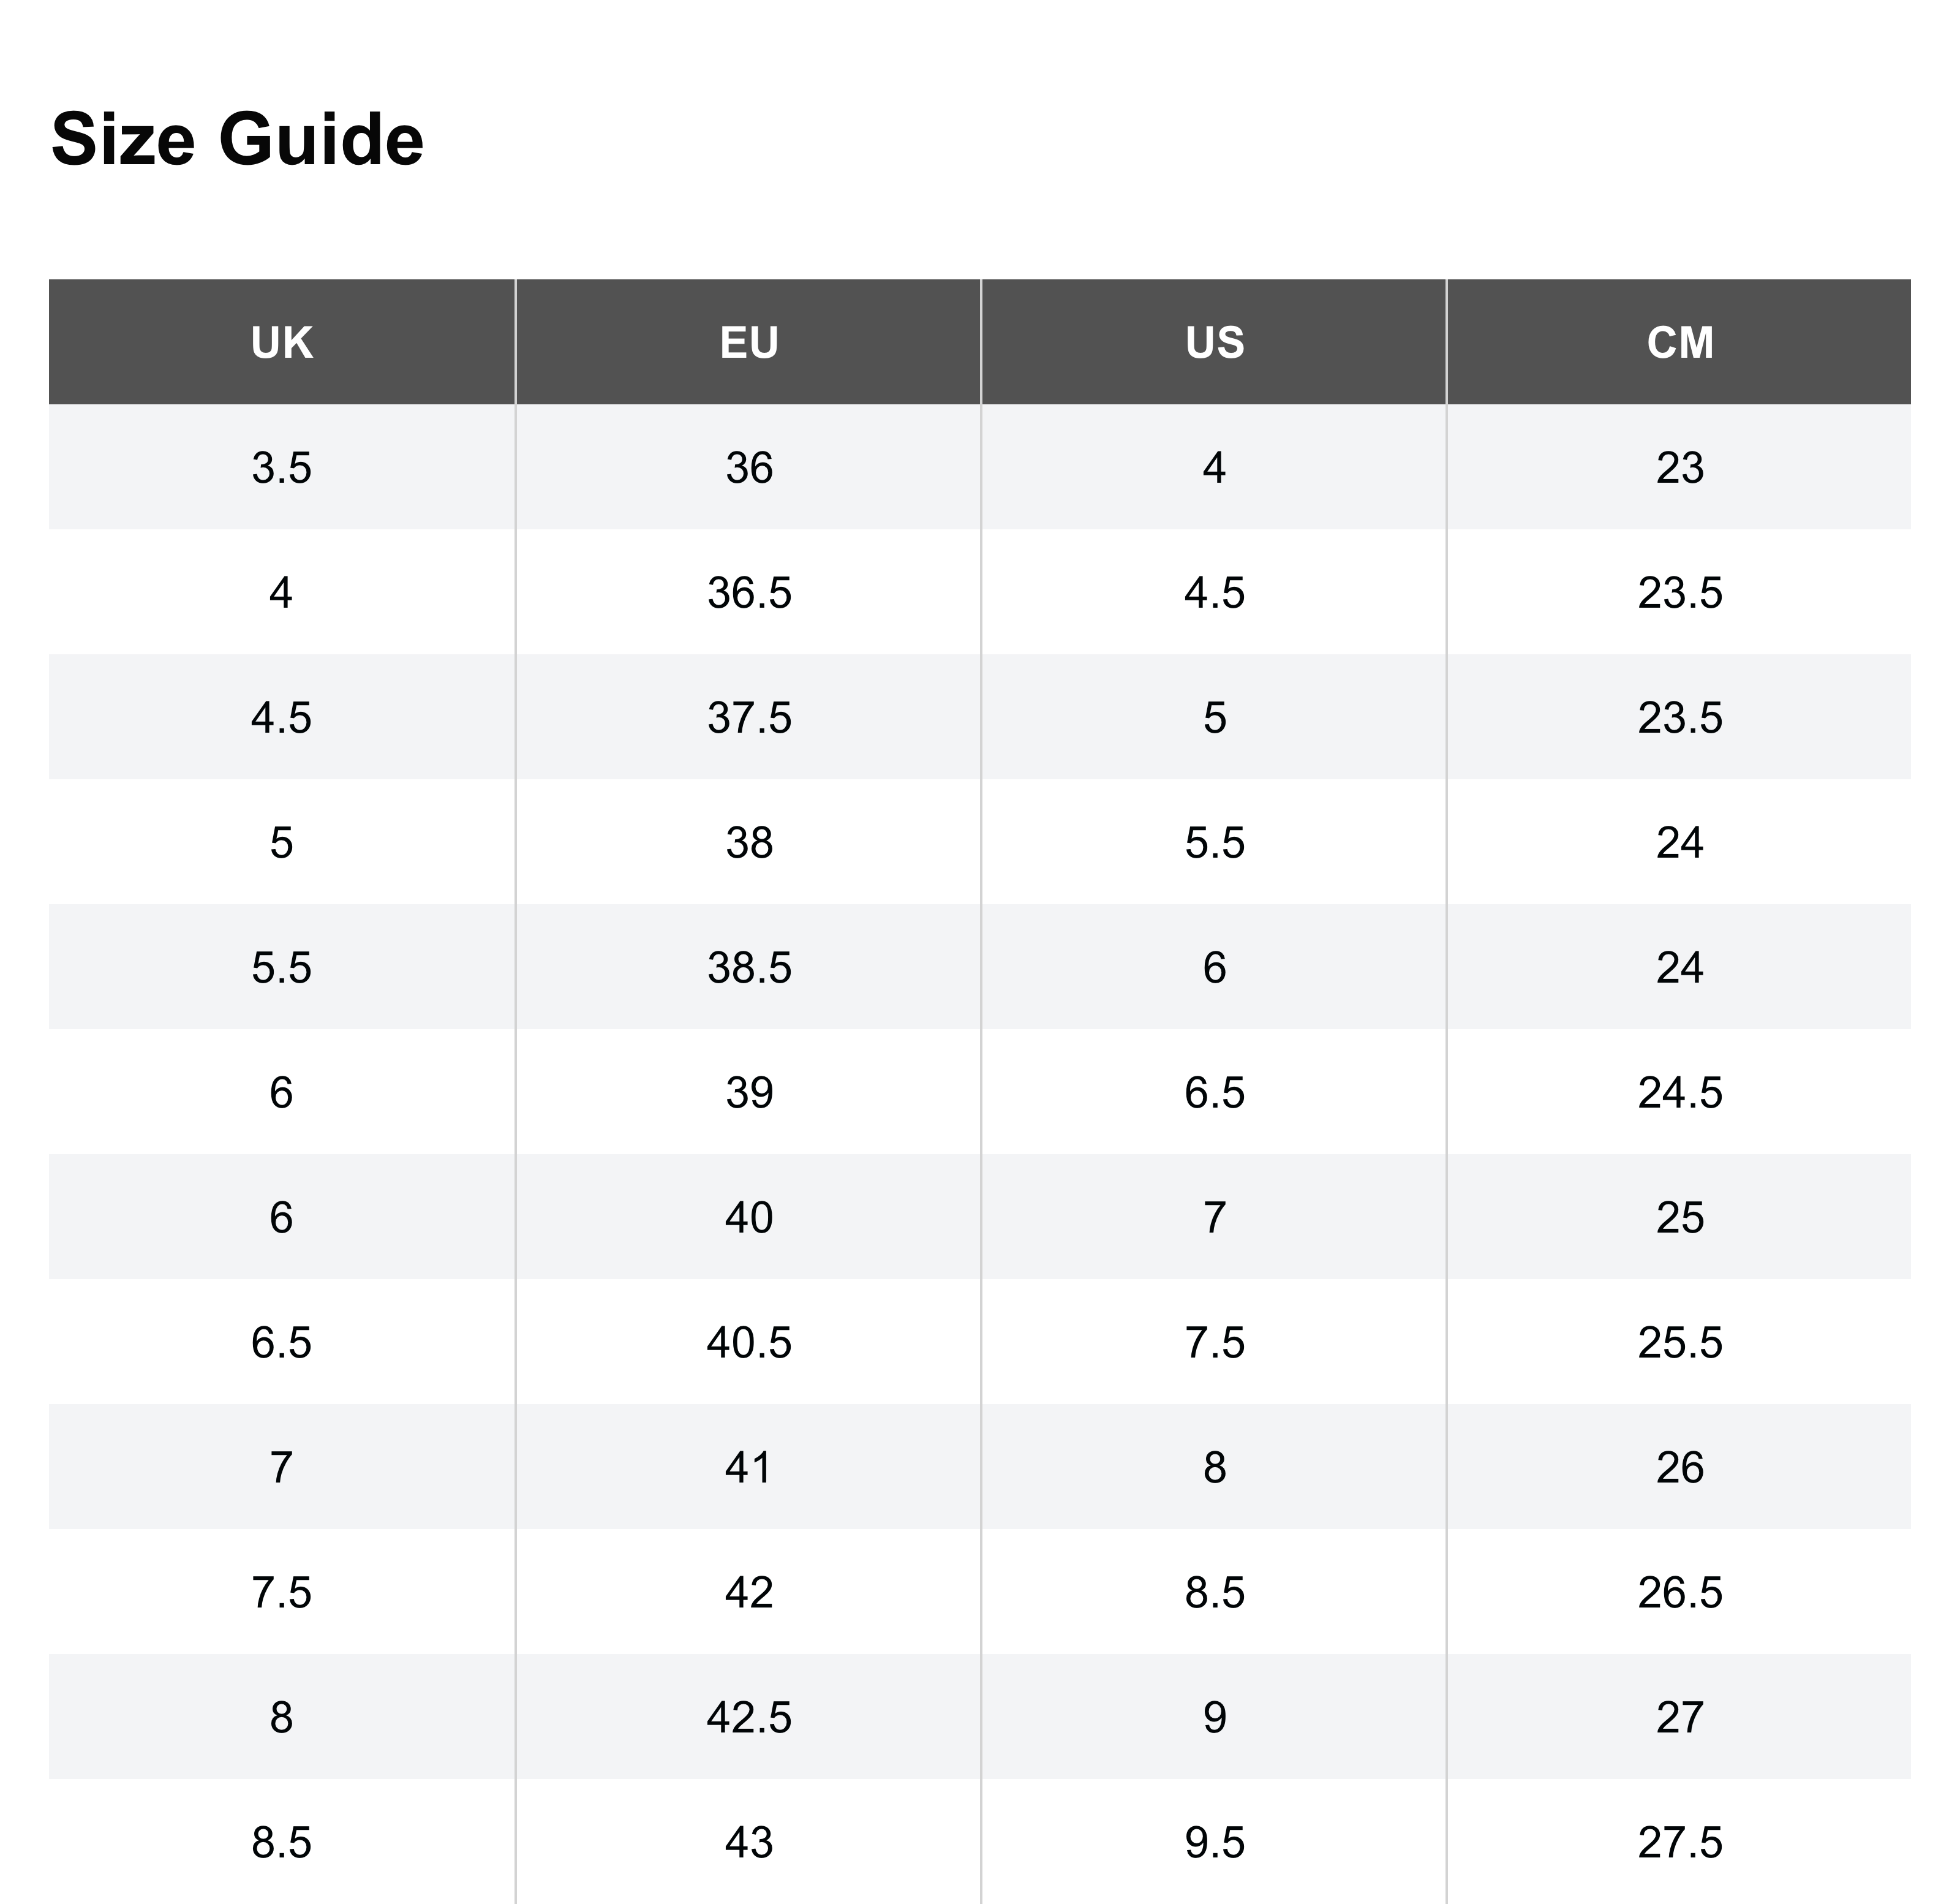This screenshot has height=1904, width=1960.
Task: Select the EU 42.5 cell
Action: coord(748,1717)
